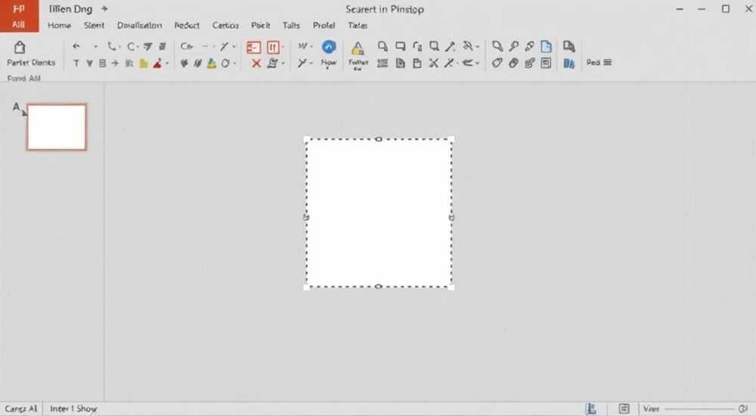Click the Ce text icon in ribbon

(187, 47)
